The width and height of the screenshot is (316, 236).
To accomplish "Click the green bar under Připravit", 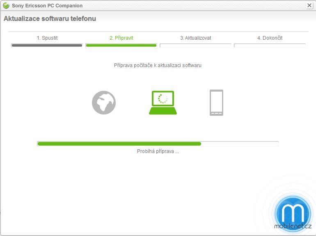I will click(121, 45).
